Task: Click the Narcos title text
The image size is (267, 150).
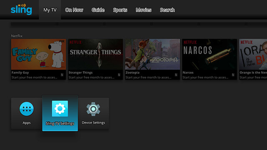Action: [x=188, y=72]
